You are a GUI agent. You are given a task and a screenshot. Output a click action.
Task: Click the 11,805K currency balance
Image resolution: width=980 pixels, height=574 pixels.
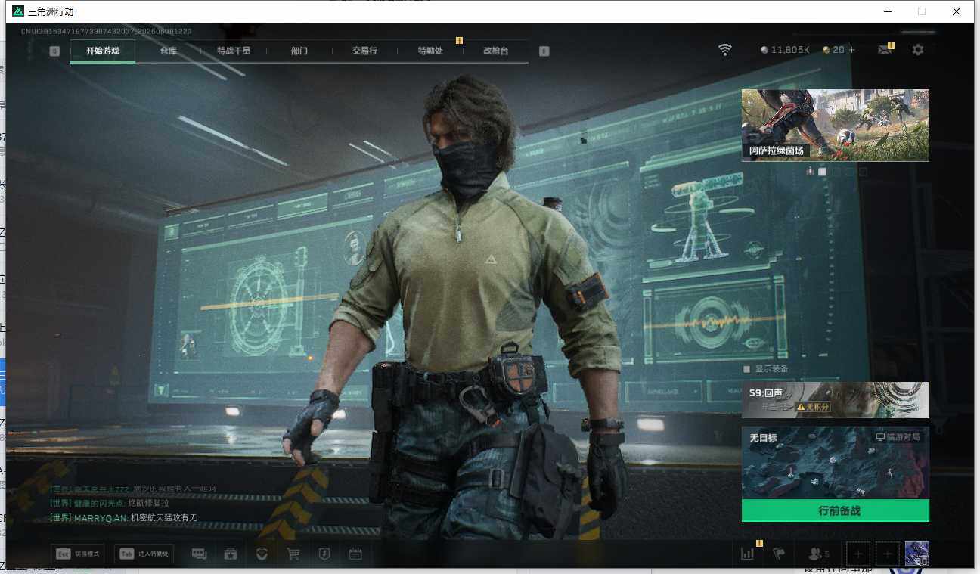[x=790, y=50]
